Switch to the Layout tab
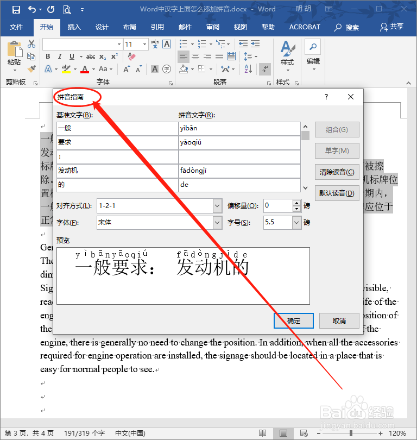417x440 pixels. pyautogui.click(x=130, y=27)
